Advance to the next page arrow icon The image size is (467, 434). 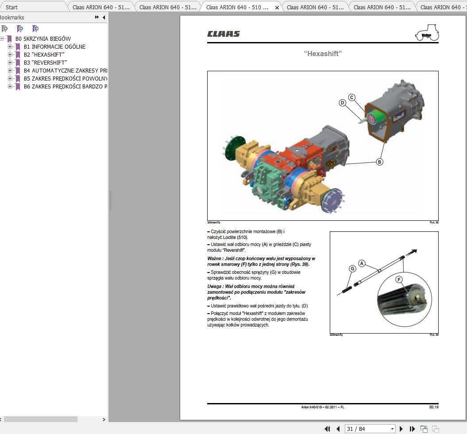click(401, 428)
